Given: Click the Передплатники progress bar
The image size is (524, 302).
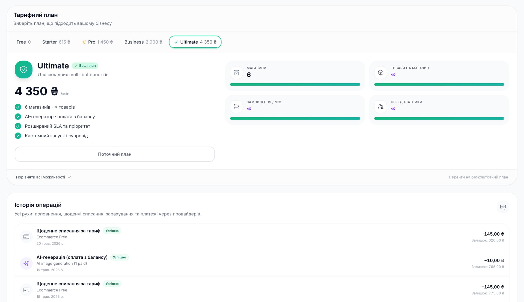Looking at the screenshot, I should pos(439,118).
